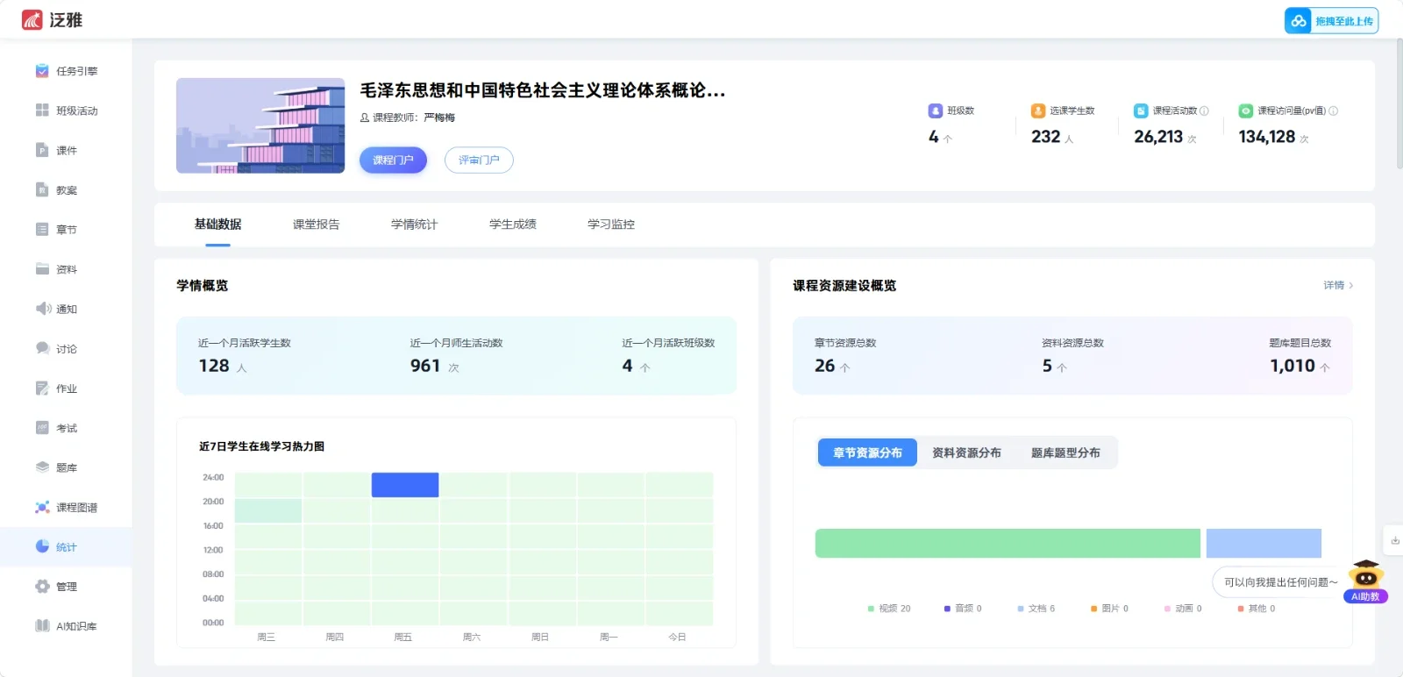The width and height of the screenshot is (1403, 677).
Task: Open the 课程图谱 graph icon
Action: point(42,507)
